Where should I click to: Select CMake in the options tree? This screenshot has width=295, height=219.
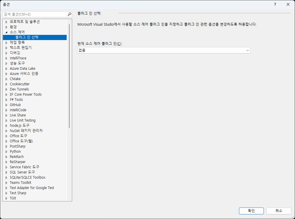click(15, 79)
